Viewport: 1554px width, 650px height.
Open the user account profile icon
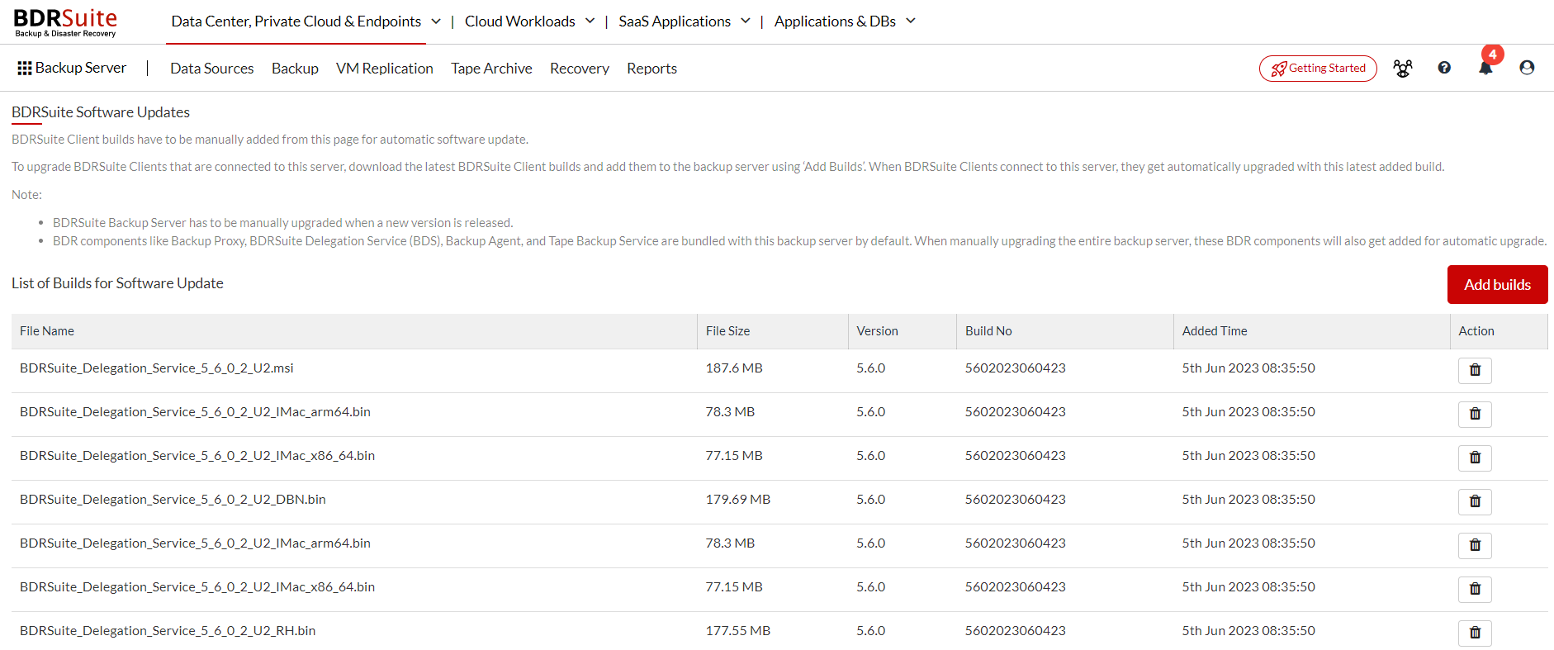click(1527, 68)
